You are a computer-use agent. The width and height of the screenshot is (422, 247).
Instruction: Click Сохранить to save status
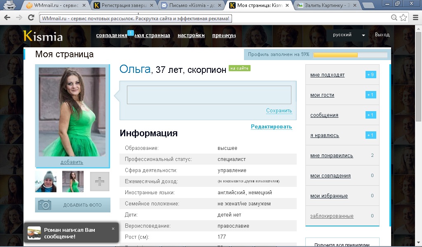279,110
